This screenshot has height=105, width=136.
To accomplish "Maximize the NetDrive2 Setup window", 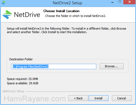I will pos(120,2).
